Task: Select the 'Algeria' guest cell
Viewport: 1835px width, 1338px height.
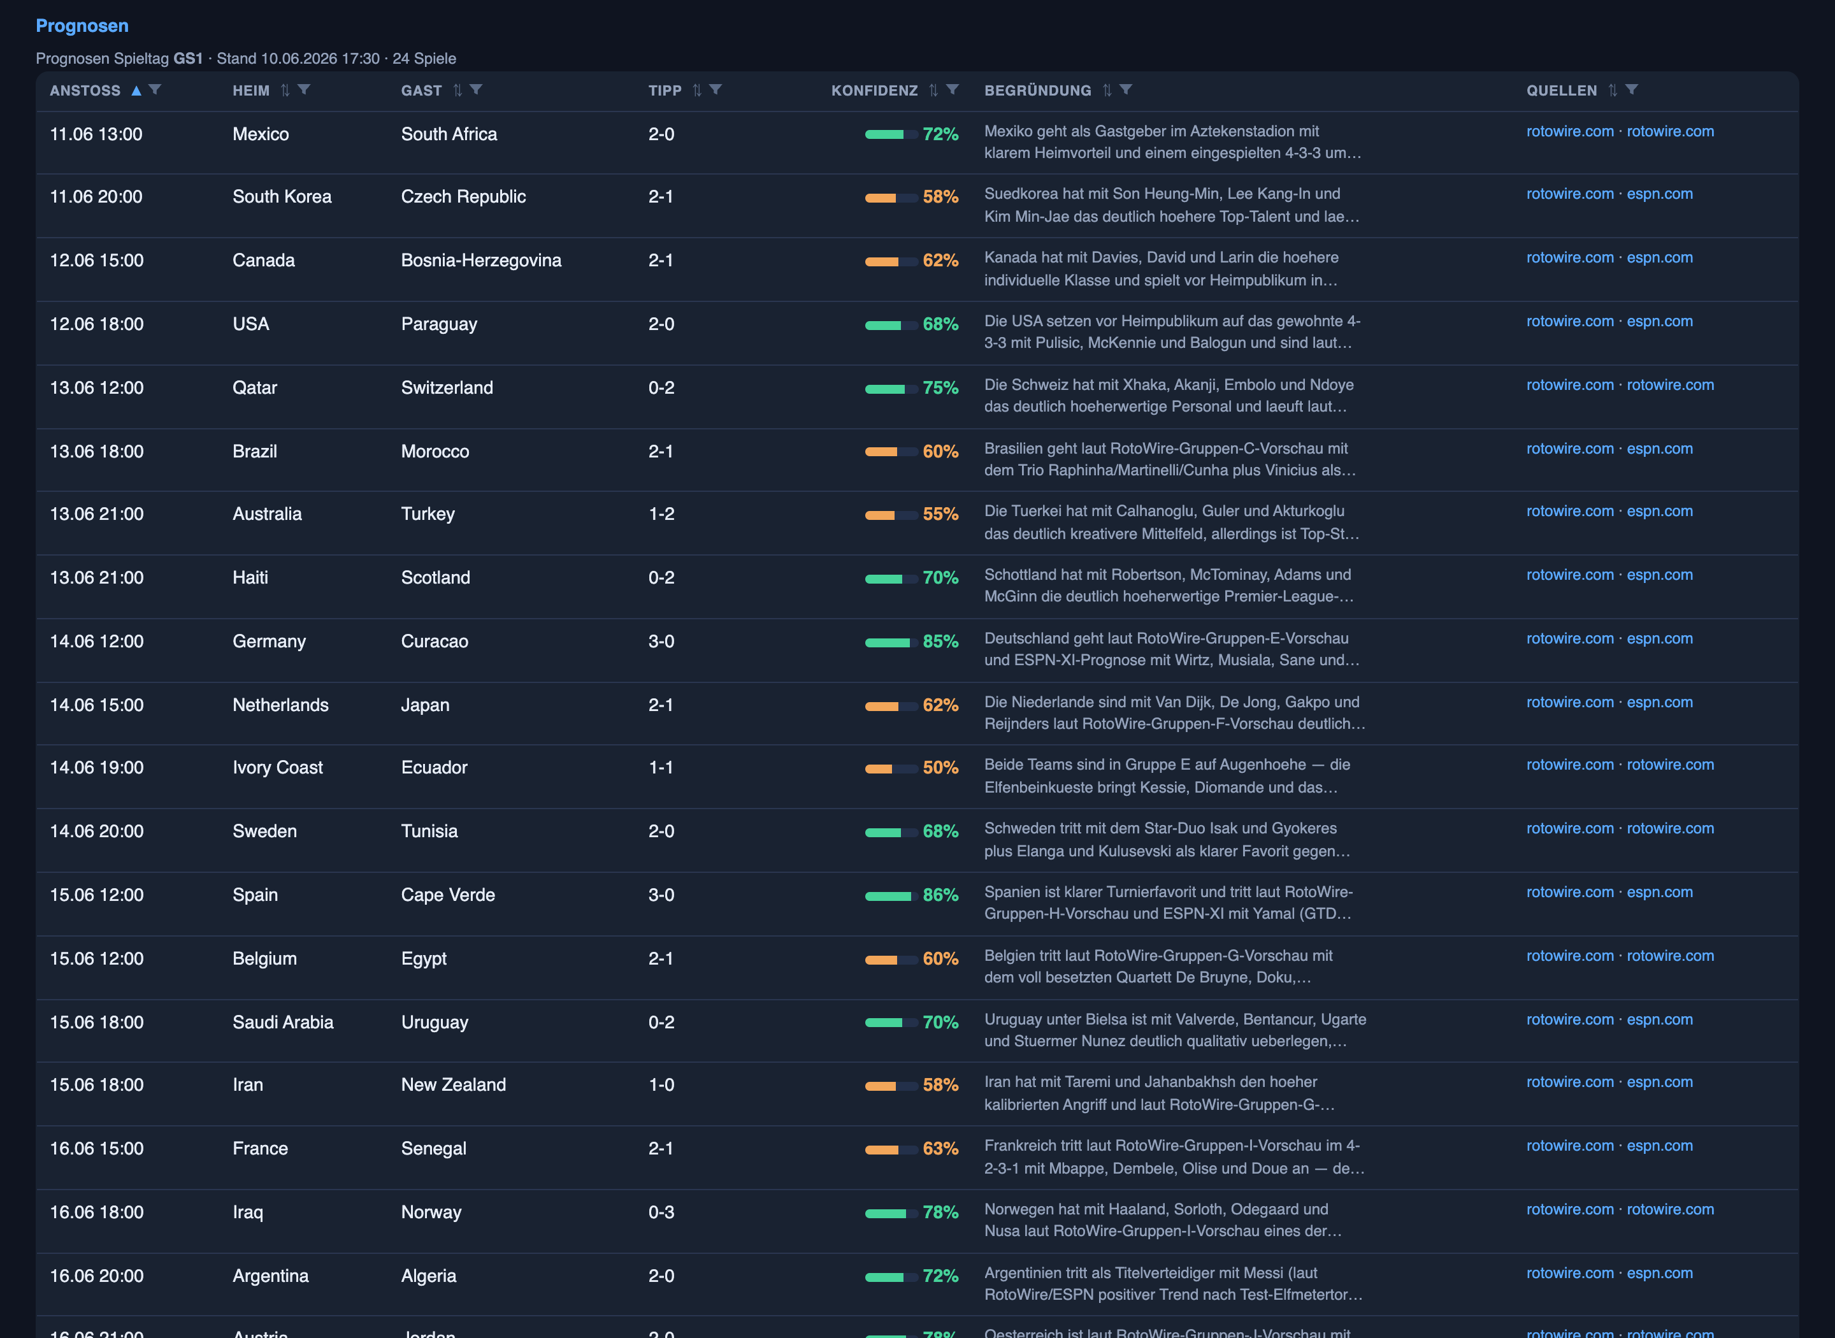Action: tap(428, 1276)
